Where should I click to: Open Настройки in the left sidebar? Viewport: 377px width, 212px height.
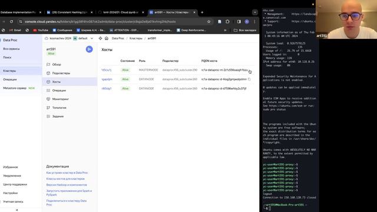point(11,193)
